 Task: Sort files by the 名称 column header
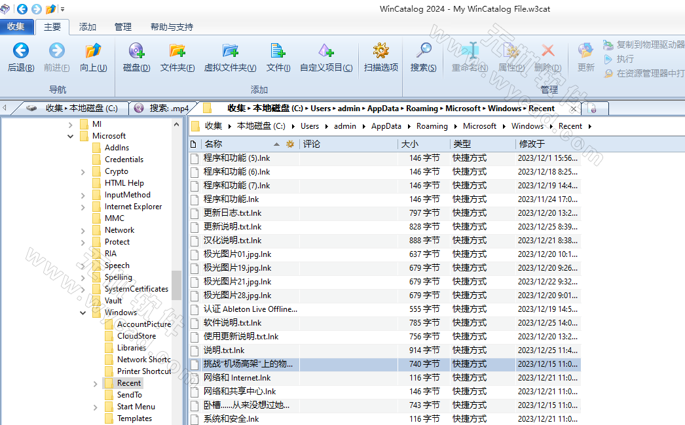click(x=213, y=143)
